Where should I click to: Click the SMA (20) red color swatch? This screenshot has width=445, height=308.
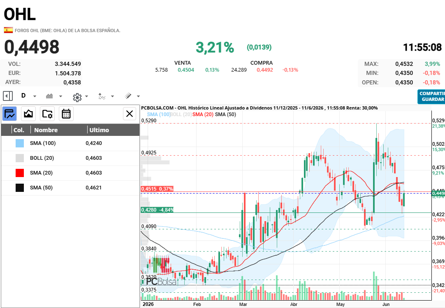[20, 173]
